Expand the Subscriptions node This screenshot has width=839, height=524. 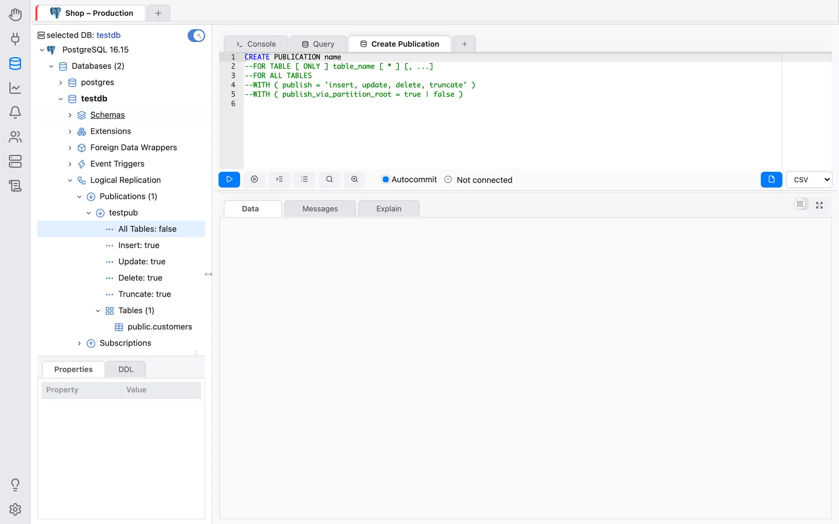point(79,343)
